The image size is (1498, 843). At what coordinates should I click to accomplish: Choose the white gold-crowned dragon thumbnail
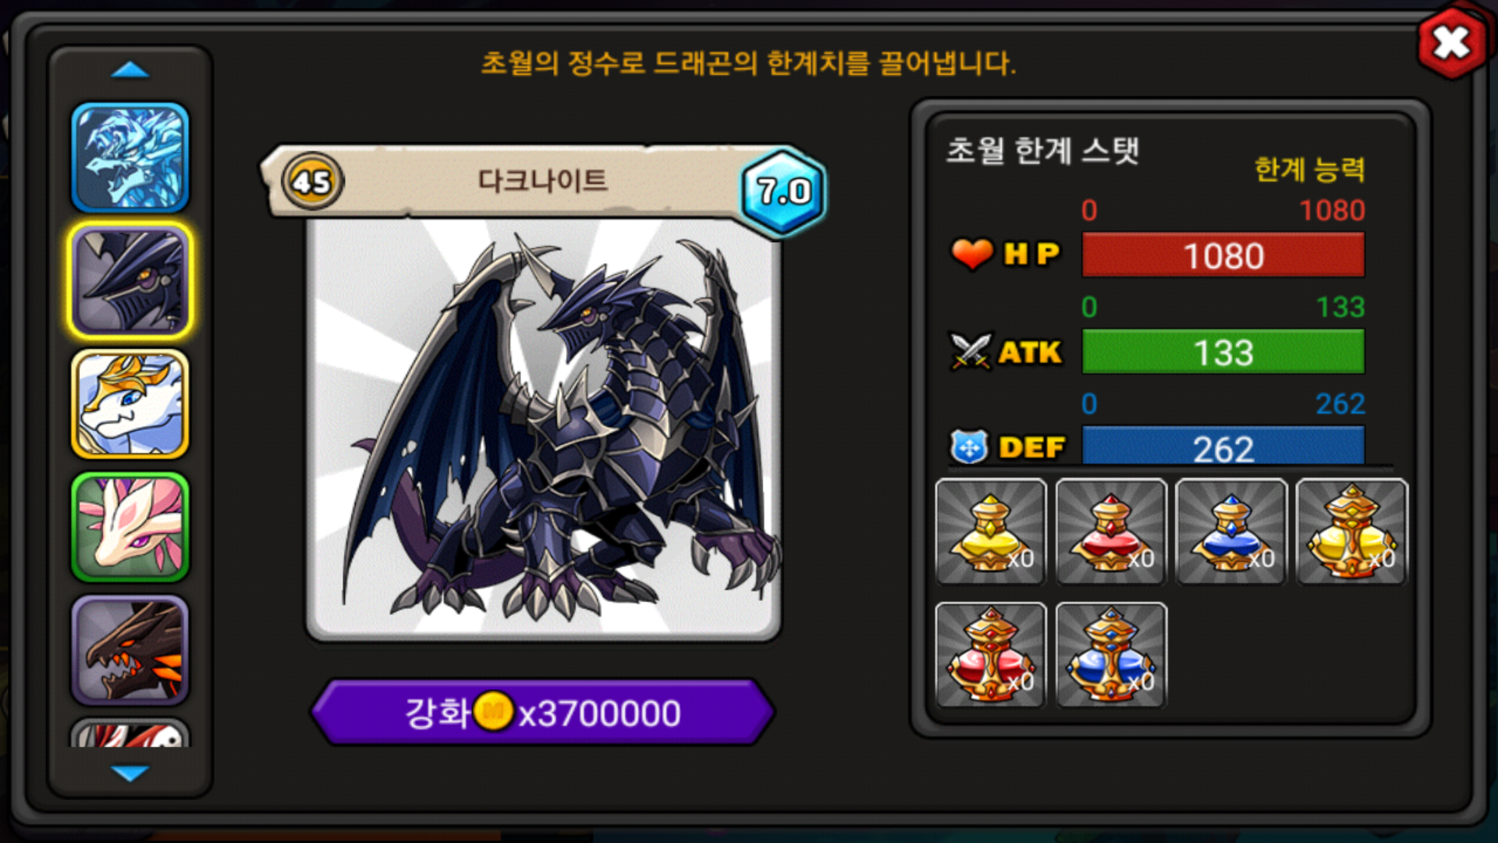[x=130, y=404]
